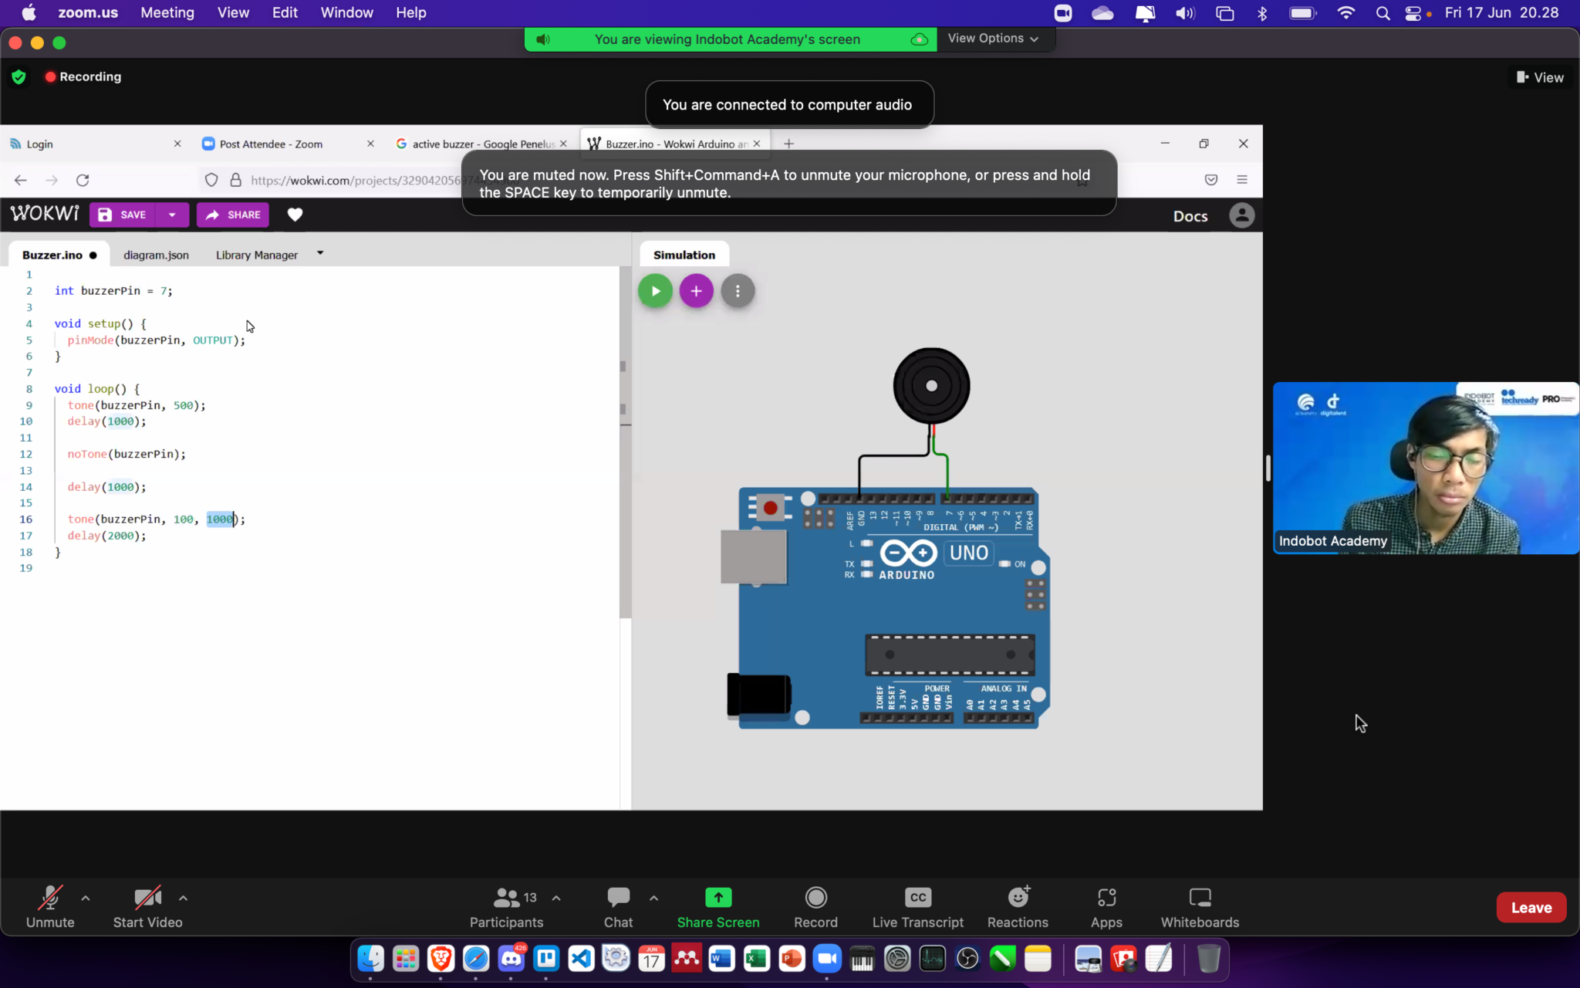Screen dimensions: 1580x988
Task: Expand the audio options caret beside Unmute
Action: [x=86, y=898]
